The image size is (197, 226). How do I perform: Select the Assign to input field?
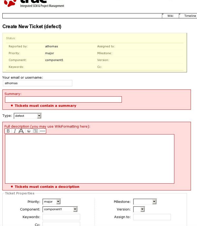[152, 217]
